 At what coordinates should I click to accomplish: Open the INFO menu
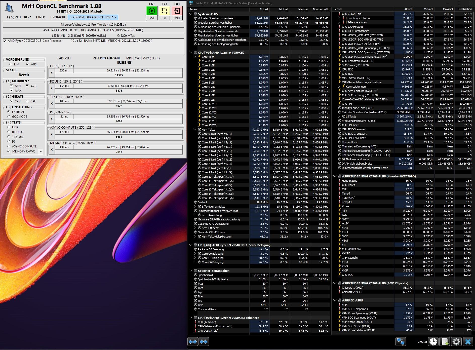(40, 17)
